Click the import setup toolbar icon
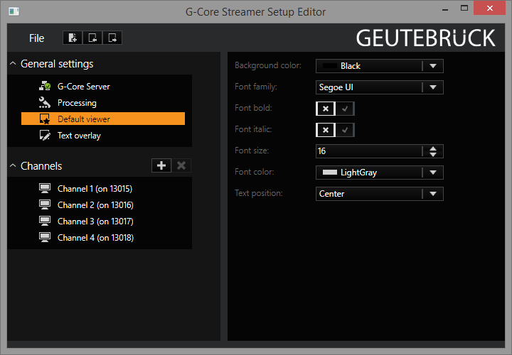Viewport: 512px width, 355px height. tap(92, 38)
